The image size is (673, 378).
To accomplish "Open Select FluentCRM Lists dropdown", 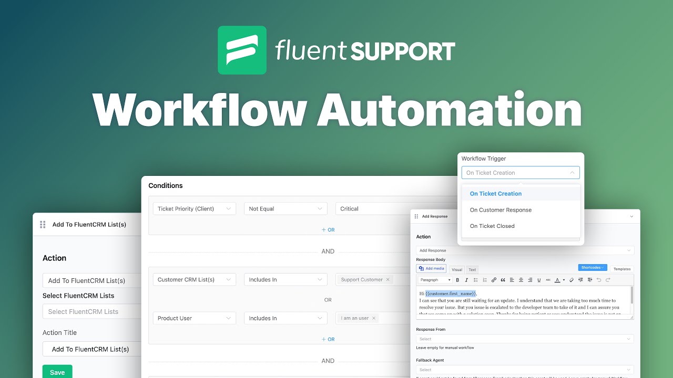I will point(92,311).
